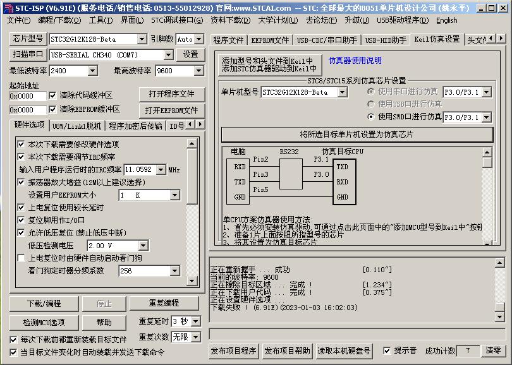Select 使用SWD口进行仿真 radio button

point(370,116)
